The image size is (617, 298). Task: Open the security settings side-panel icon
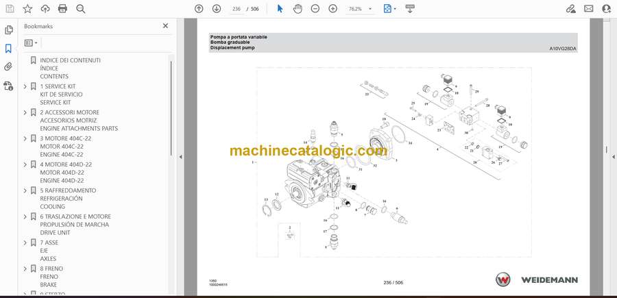pyautogui.click(x=8, y=86)
